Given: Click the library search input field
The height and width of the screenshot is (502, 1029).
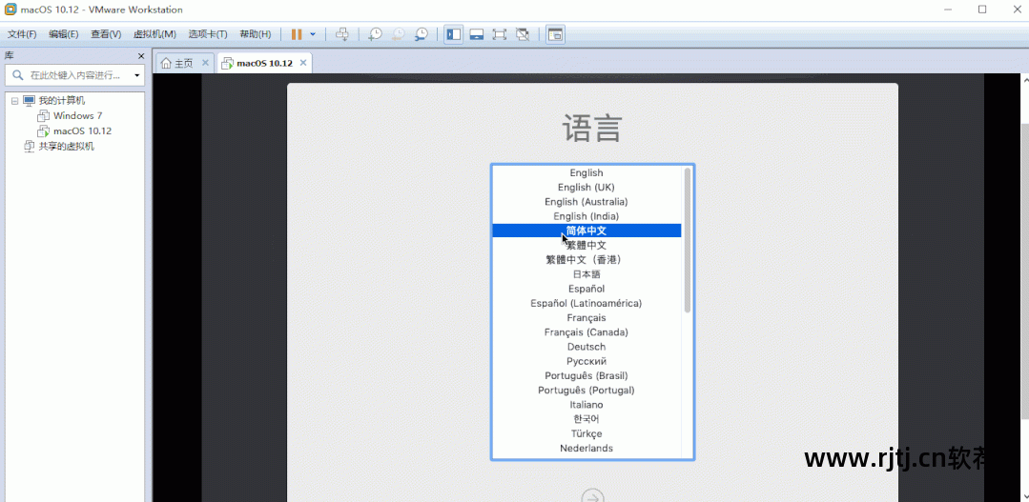Looking at the screenshot, I should pyautogui.click(x=76, y=75).
